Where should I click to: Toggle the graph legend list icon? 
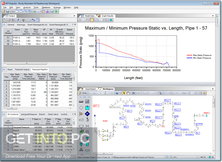click(92, 20)
